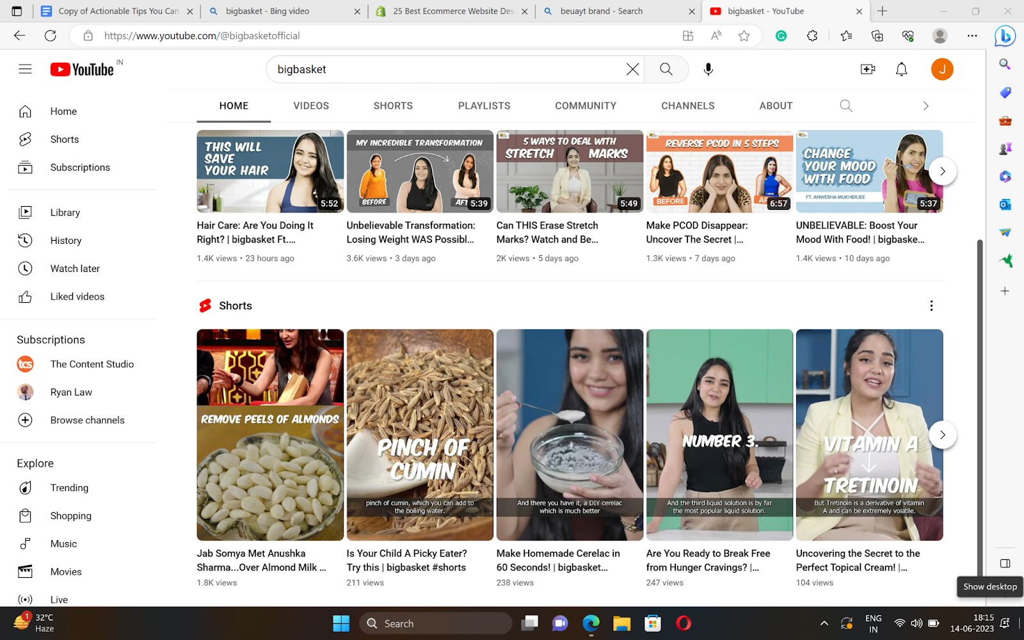Switch to the ABOUT tab
The width and height of the screenshot is (1024, 640).
click(776, 106)
